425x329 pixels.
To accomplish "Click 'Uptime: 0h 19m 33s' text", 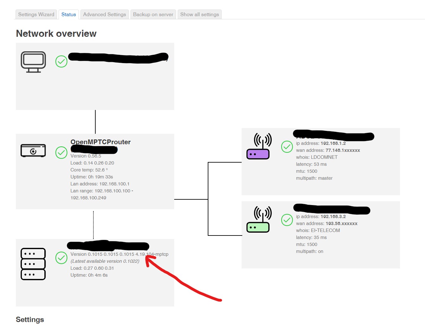I will pyautogui.click(x=92, y=177).
